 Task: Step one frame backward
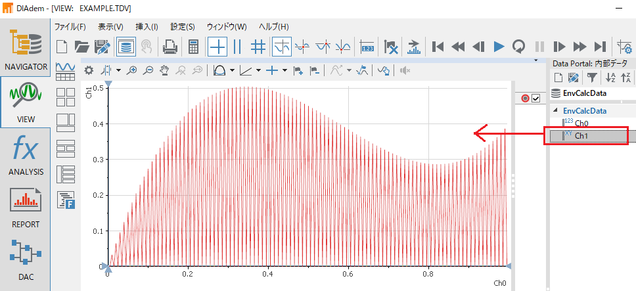point(478,47)
